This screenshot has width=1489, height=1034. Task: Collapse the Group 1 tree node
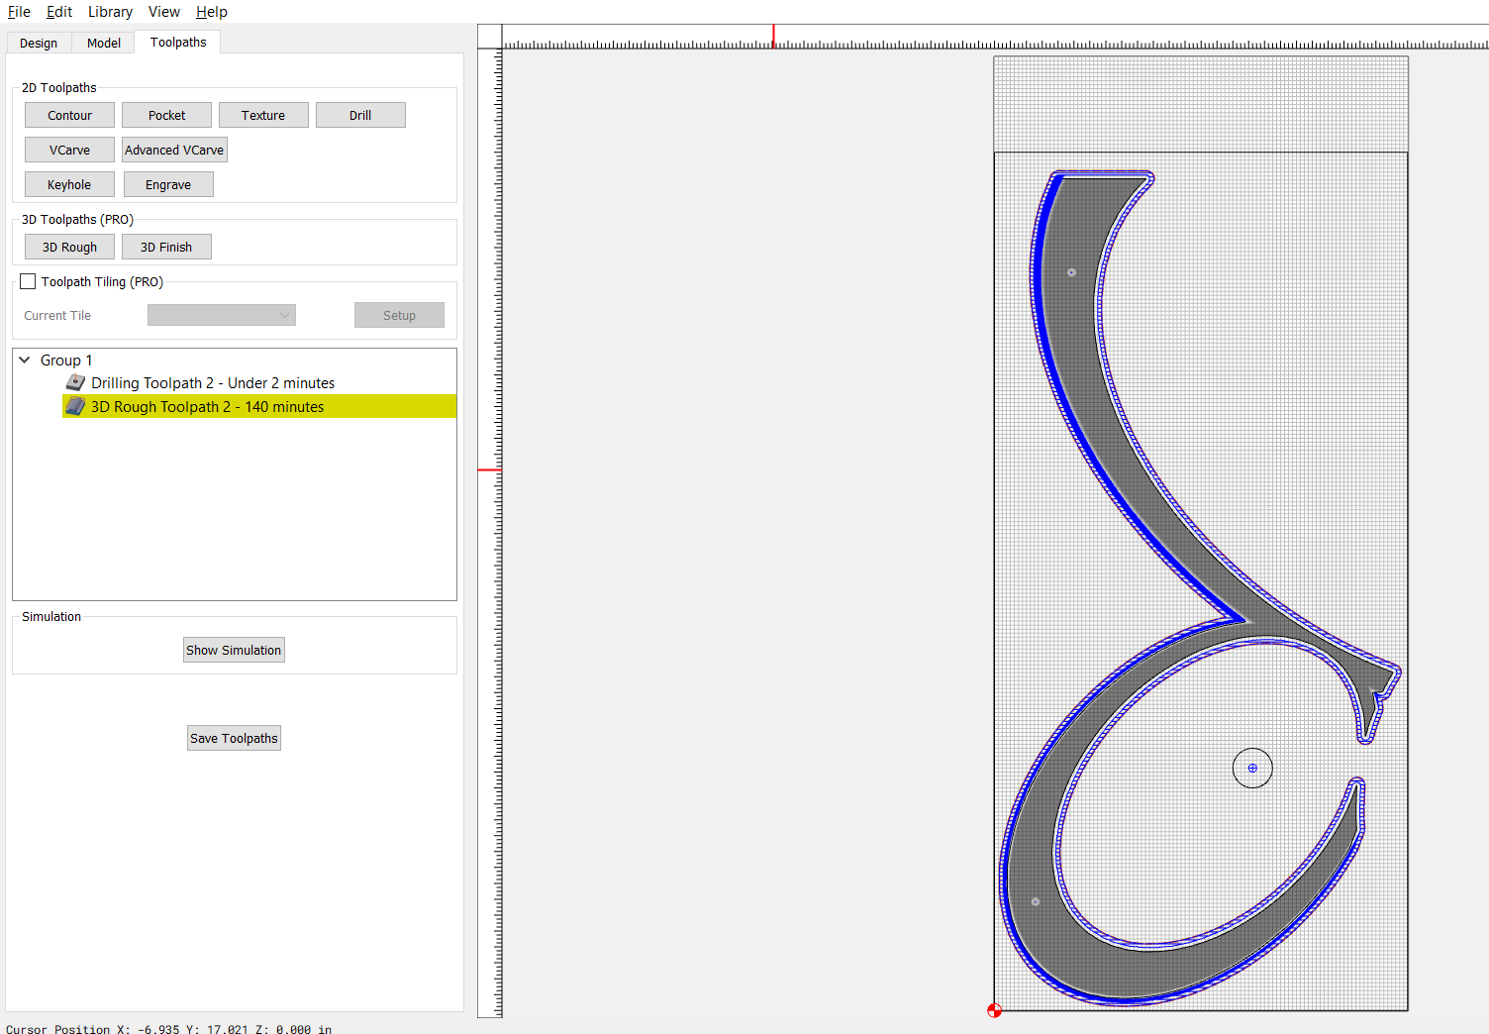coord(25,360)
